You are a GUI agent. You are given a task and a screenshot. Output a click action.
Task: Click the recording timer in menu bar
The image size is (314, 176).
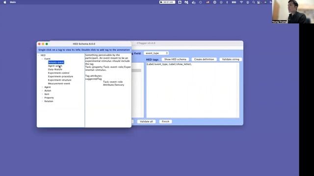(167, 2)
